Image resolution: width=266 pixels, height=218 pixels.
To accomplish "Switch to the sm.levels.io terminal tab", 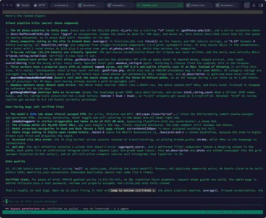I will (x=63, y=5).
